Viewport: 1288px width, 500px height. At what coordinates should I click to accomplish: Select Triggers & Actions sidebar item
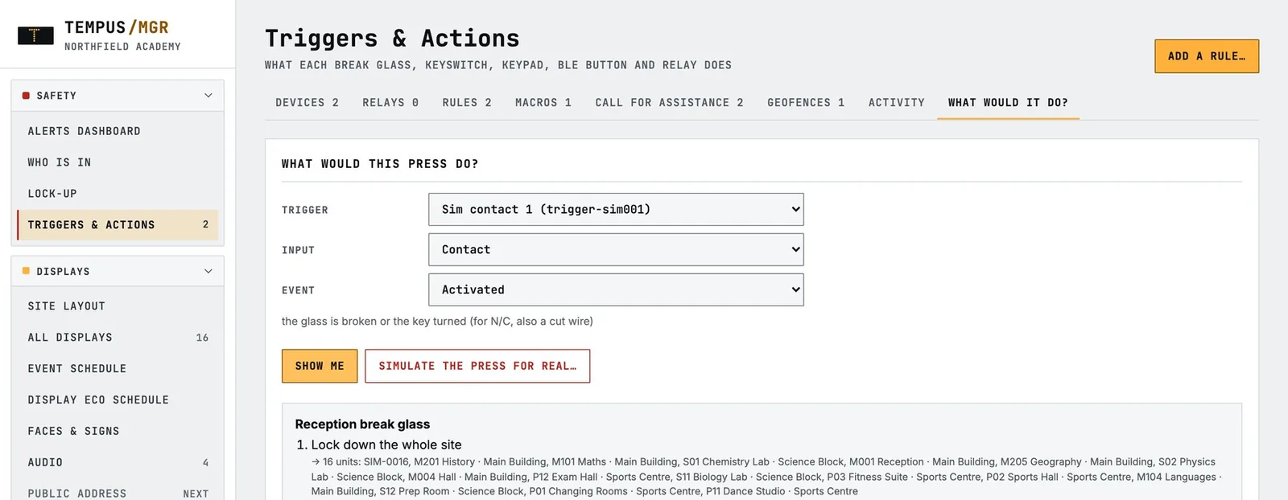tap(118, 225)
